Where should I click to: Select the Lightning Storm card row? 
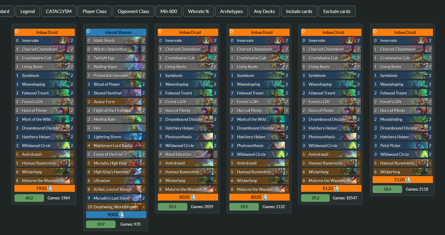point(116,137)
